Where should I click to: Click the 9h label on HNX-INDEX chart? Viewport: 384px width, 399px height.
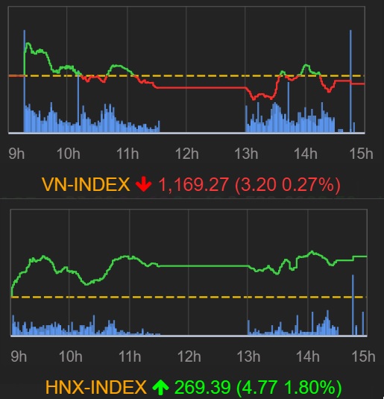(x=19, y=356)
